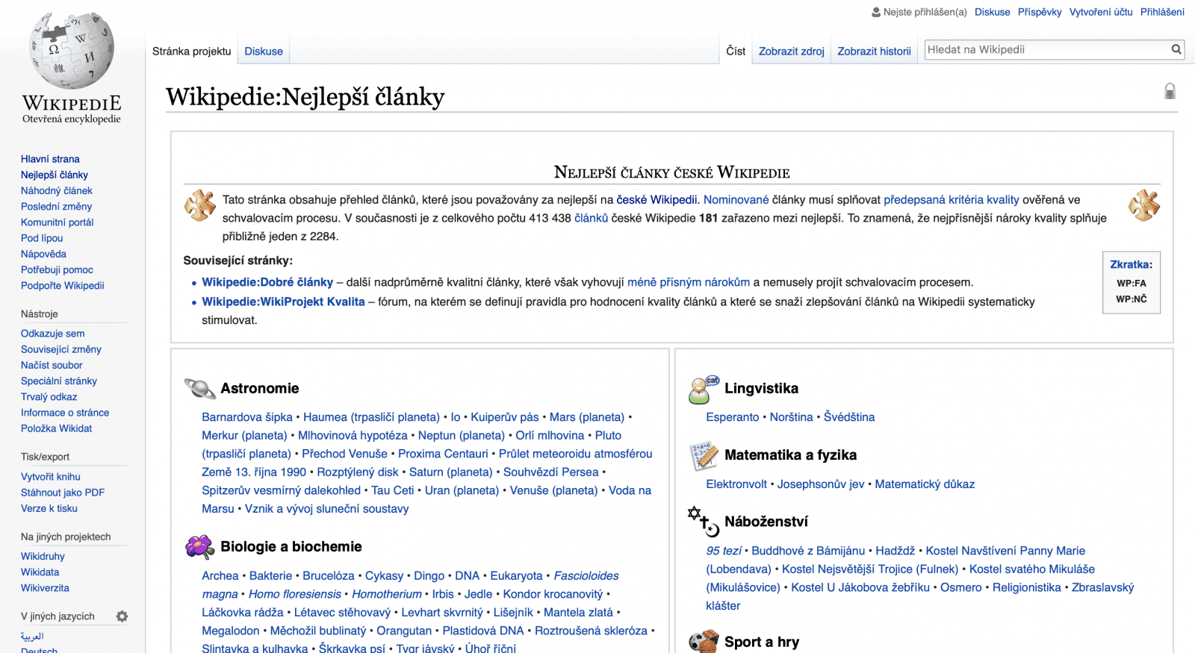Image resolution: width=1195 pixels, height=653 pixels.
Task: Click Vytvoření účtu link
Action: tap(1101, 12)
